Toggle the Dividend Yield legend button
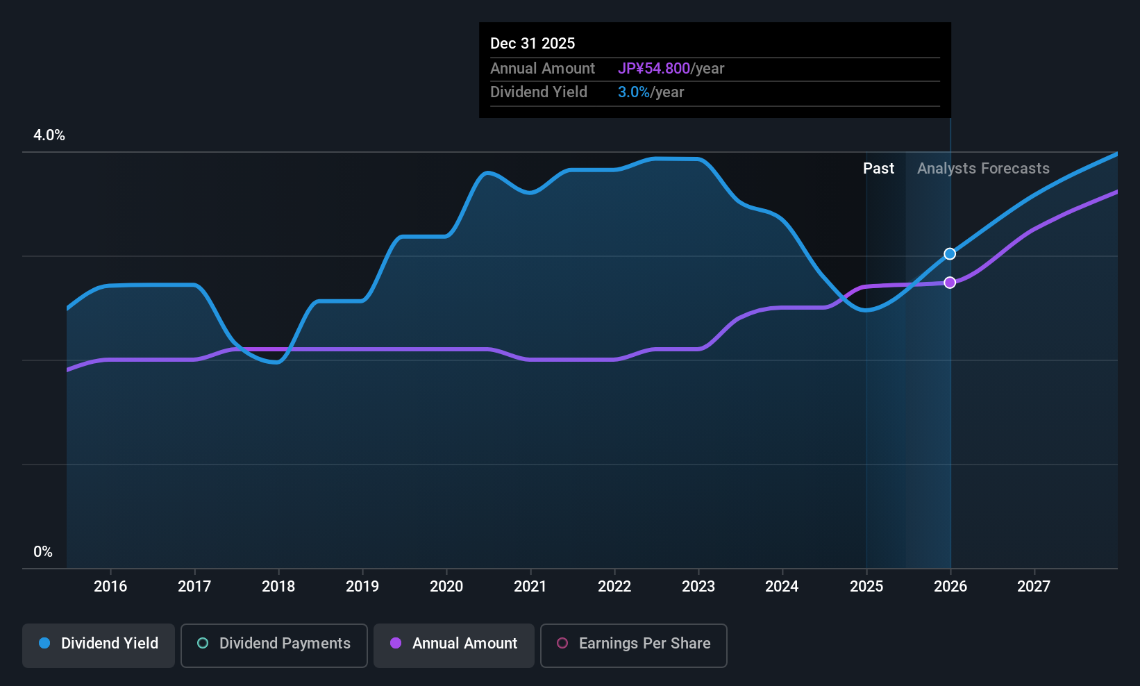Viewport: 1140px width, 686px height. click(99, 645)
